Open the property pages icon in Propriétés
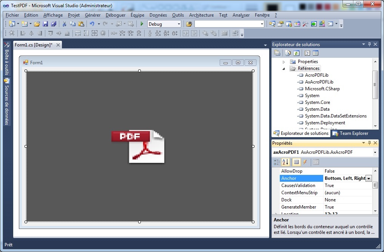This screenshot has height=252, width=384. 316,162
